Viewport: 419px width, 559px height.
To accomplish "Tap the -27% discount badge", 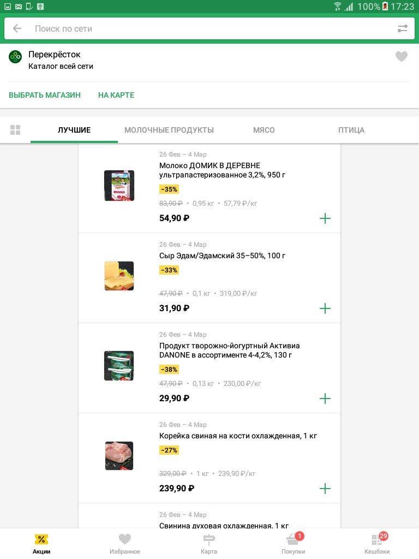I will [x=169, y=450].
